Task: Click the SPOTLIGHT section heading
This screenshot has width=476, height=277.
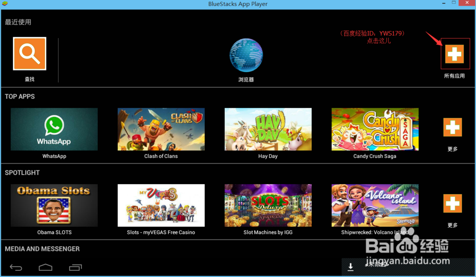Action: point(22,173)
